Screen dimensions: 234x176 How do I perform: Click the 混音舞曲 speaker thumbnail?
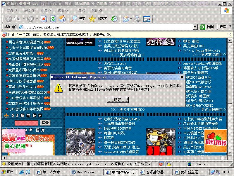(80, 142)
